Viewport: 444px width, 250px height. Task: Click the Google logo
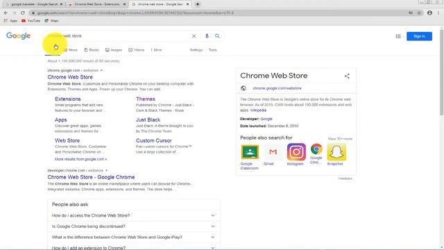click(x=19, y=36)
